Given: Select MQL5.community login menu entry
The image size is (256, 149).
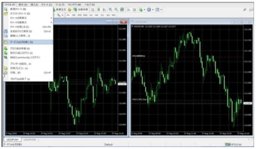Looking at the screenshot, I should [25, 57].
